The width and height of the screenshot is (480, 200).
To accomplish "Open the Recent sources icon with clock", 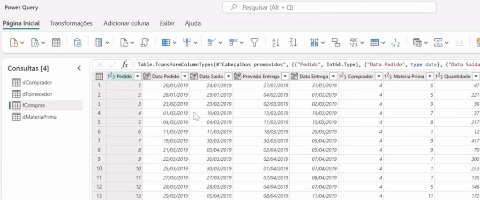I will click(x=35, y=43).
